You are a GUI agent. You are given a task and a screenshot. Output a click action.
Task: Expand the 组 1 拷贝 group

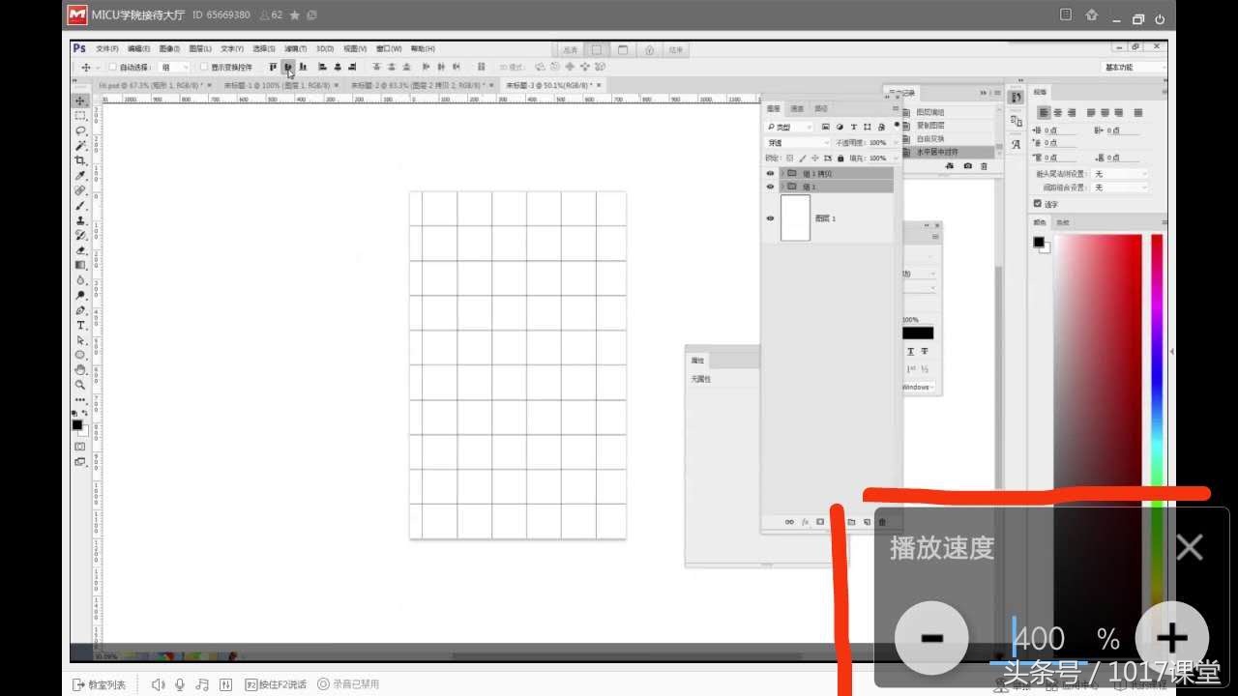[781, 173]
